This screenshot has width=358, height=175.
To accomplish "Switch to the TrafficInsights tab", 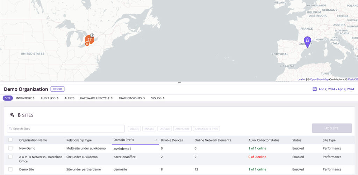I will pos(130,98).
